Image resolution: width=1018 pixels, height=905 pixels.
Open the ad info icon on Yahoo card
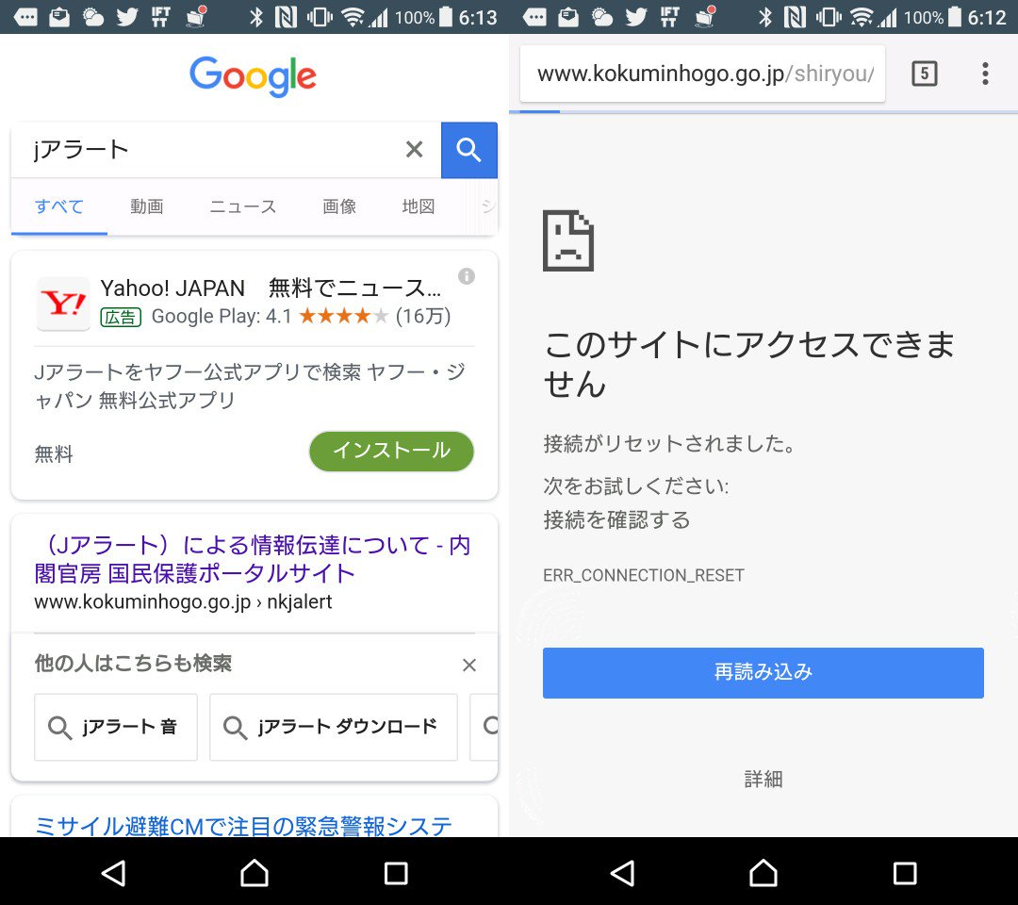467,276
